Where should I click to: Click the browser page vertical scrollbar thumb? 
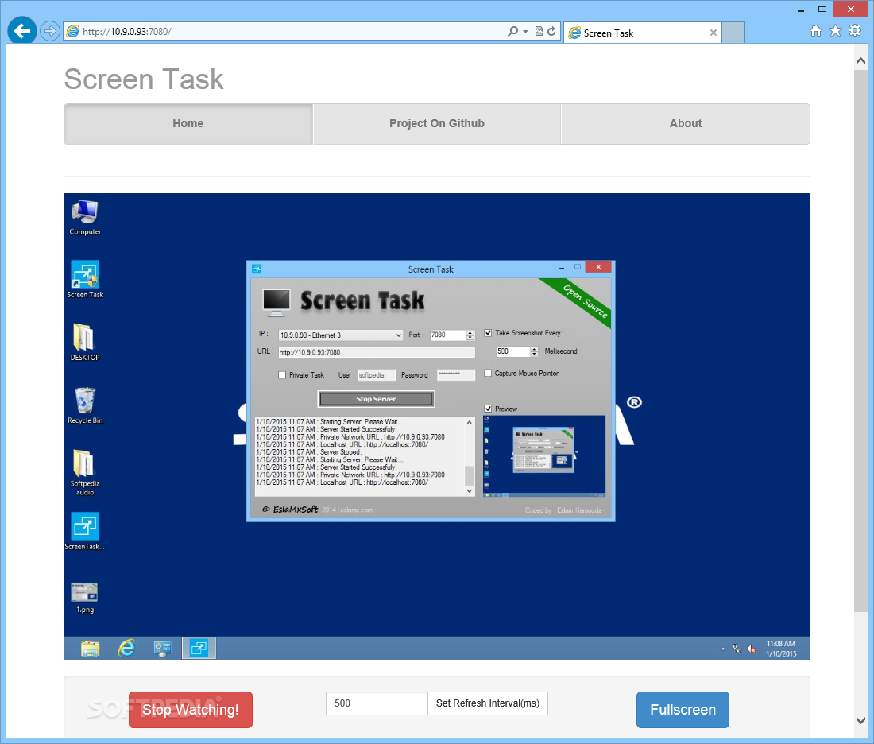(861, 340)
